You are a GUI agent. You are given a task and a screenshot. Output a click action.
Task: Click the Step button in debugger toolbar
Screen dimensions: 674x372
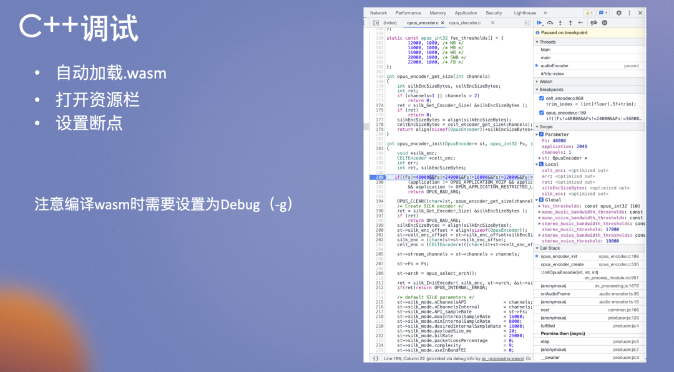(580, 22)
